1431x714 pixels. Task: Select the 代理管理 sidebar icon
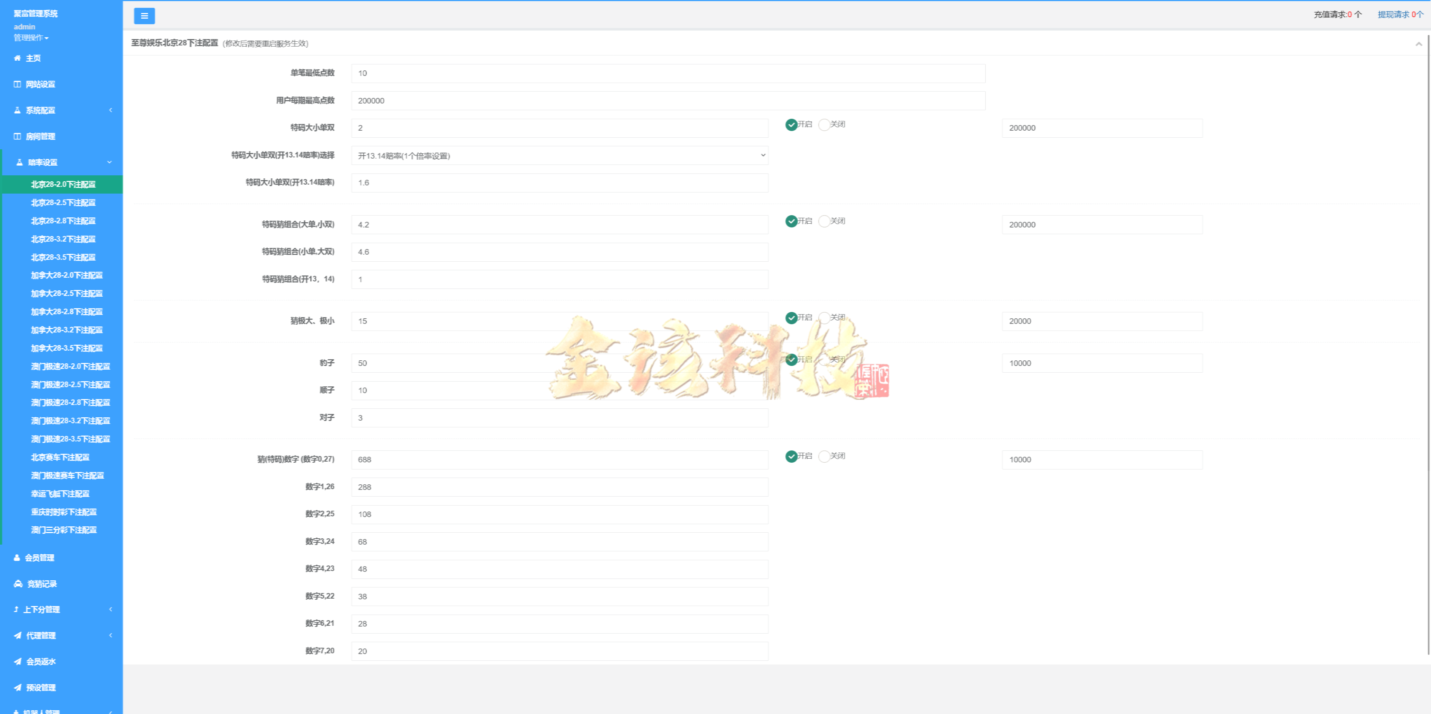(x=17, y=635)
